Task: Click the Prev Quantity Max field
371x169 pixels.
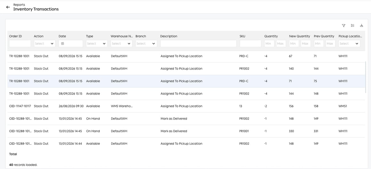Action: click(x=330, y=43)
